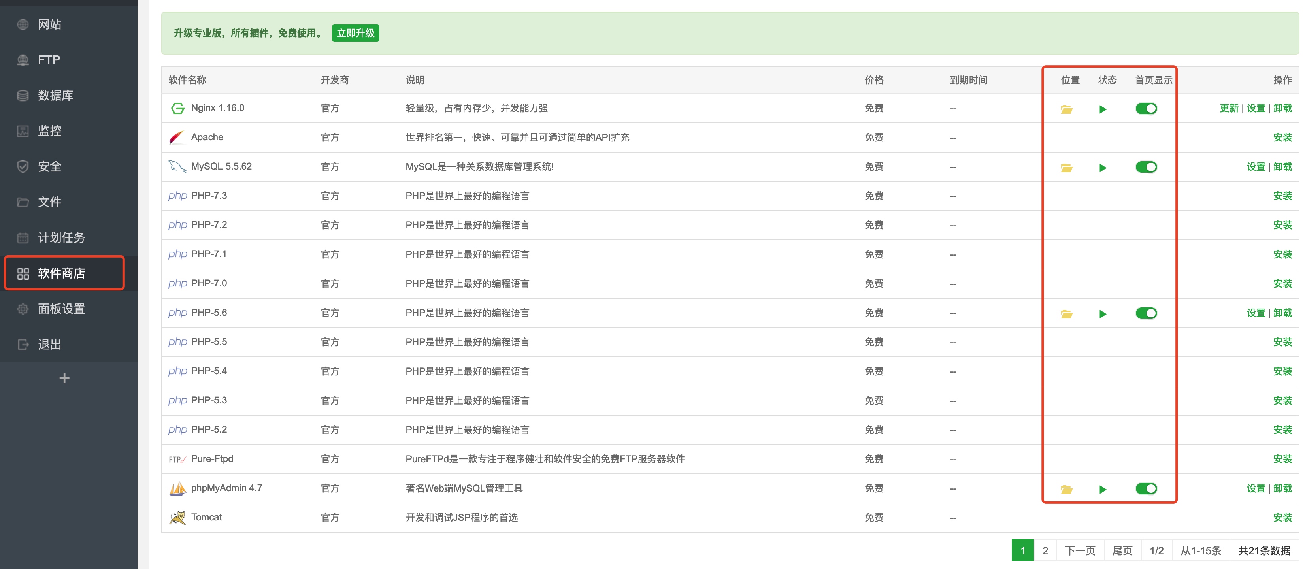1305x569 pixels.
Task: Click 设置 link for Nginx 1.16.0
Action: 1256,108
